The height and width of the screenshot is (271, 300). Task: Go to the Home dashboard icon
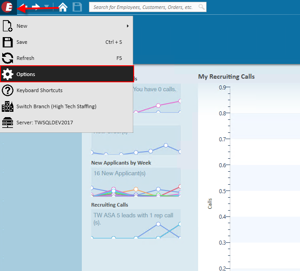63,7
